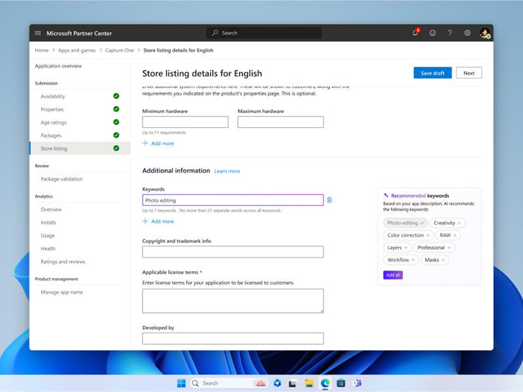Go to Apps and games breadcrumb

[x=76, y=50]
